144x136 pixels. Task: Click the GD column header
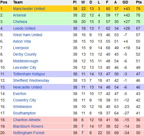(x=125, y=2)
